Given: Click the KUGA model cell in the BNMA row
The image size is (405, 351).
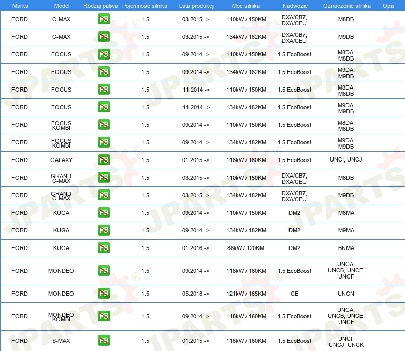Looking at the screenshot, I should point(61,248).
